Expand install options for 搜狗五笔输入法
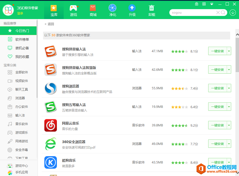239x176 pixels. click(x=229, y=107)
